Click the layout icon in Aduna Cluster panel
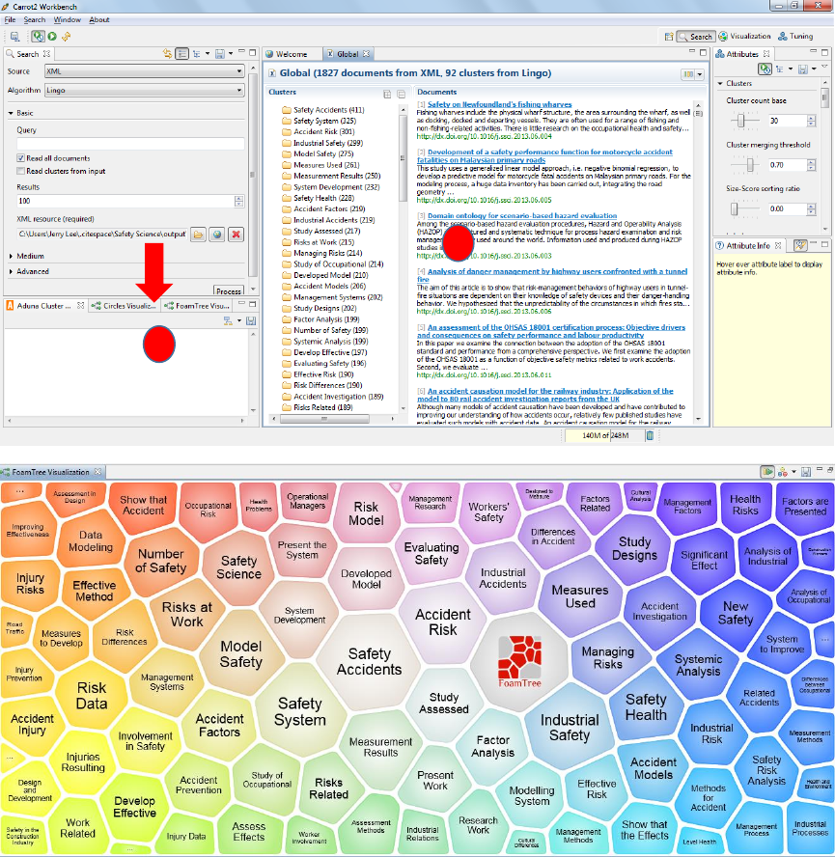The image size is (835, 857). (228, 320)
